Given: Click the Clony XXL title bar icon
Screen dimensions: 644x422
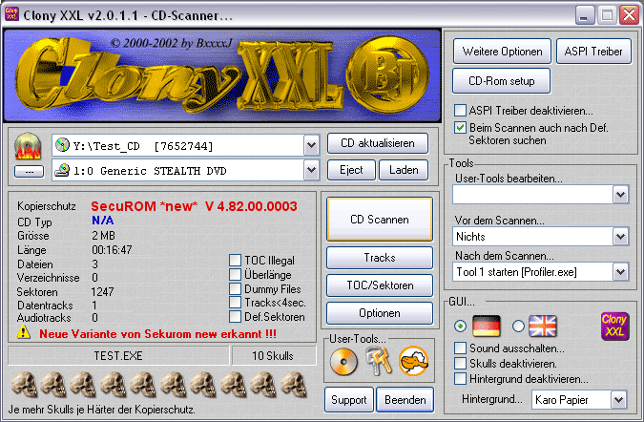Looking at the screenshot, I should [11, 14].
